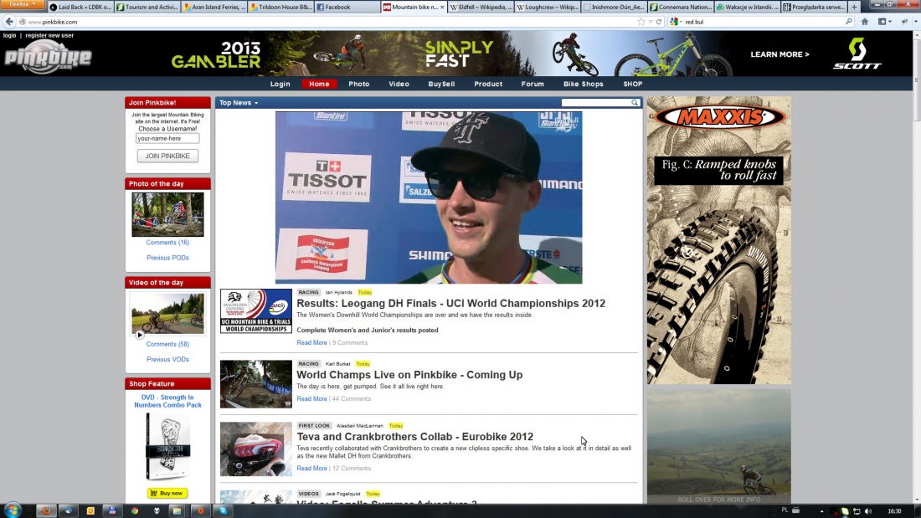Open the register new user link
The height and width of the screenshot is (518, 921).
[49, 35]
